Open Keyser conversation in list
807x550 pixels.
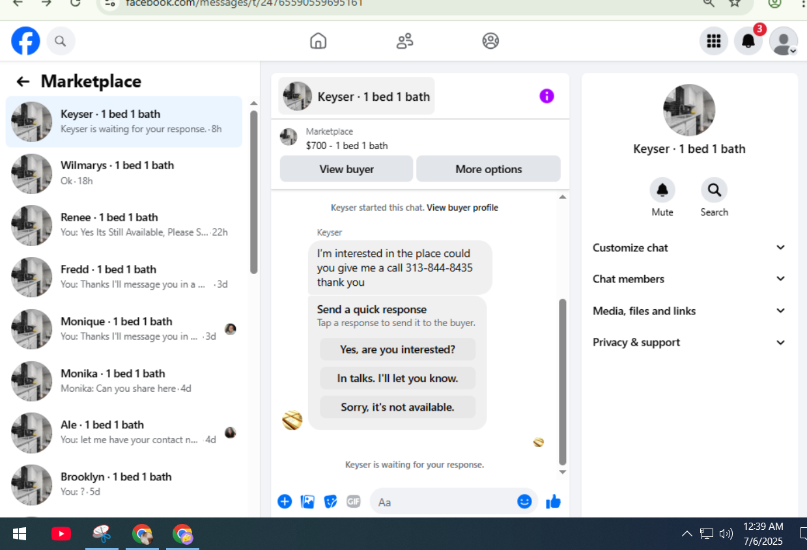124,122
